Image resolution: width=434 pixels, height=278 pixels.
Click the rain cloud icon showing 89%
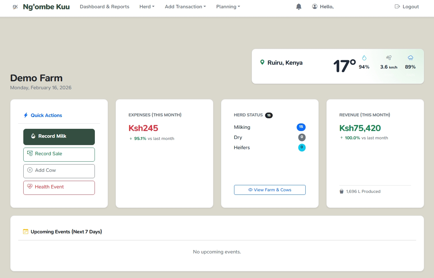point(410,58)
